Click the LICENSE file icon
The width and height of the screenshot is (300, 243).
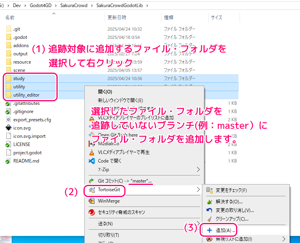pyautogui.click(x=8, y=144)
